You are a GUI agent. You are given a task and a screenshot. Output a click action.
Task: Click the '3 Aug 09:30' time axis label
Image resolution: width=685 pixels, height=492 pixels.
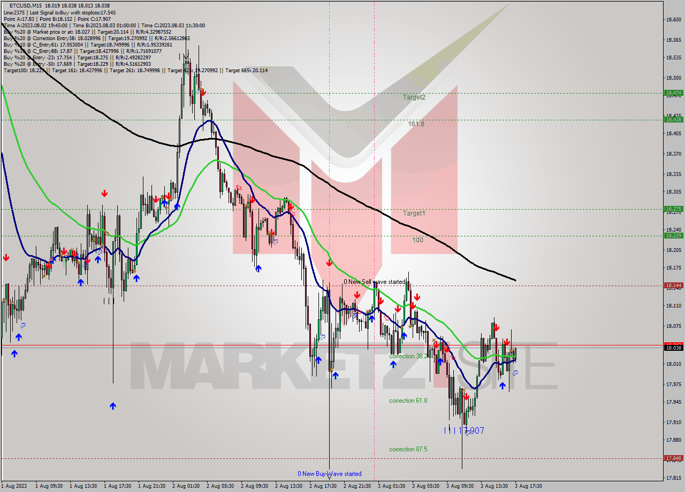(x=460, y=486)
